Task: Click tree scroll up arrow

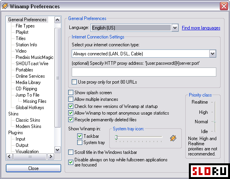Action: pos(57,20)
